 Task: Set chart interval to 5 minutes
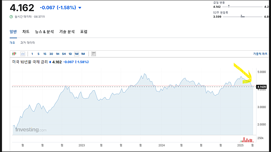[39, 54]
